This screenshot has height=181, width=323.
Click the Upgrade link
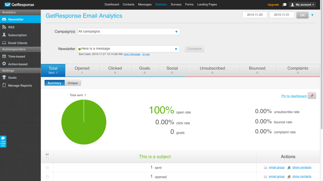click(x=273, y=4)
